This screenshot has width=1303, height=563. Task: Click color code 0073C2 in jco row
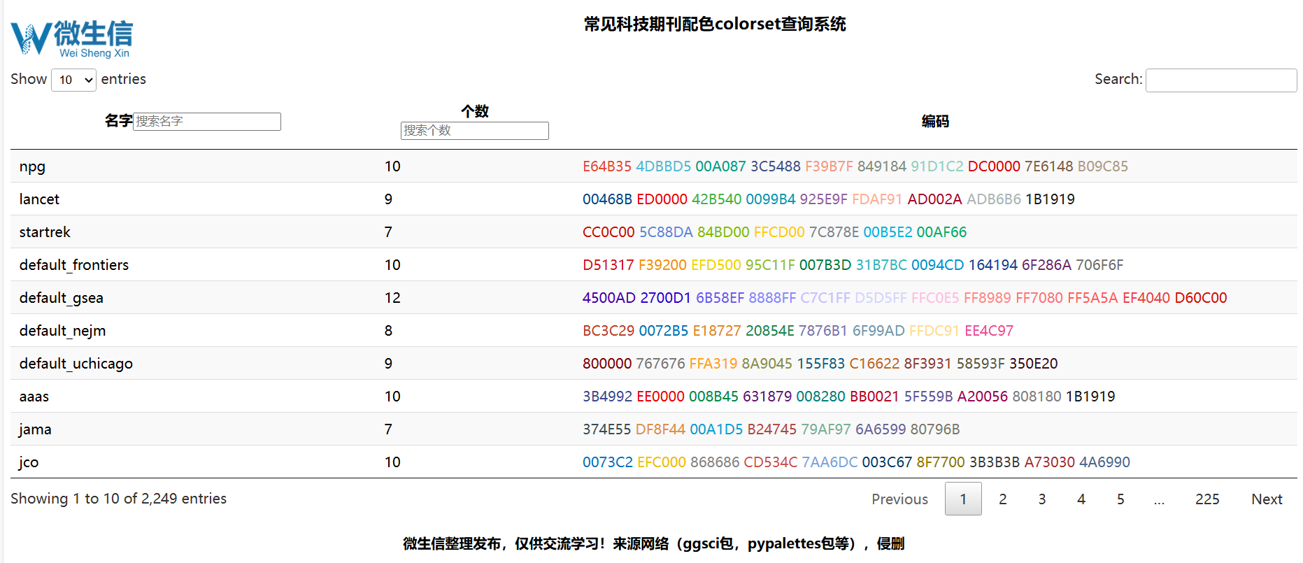pos(608,462)
